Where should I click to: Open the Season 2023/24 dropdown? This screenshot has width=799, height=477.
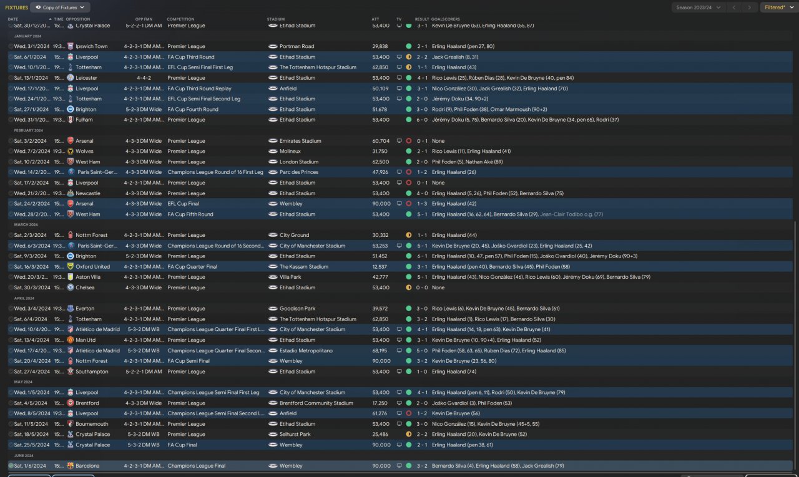(698, 7)
